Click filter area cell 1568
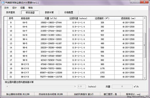 (102, 77)
